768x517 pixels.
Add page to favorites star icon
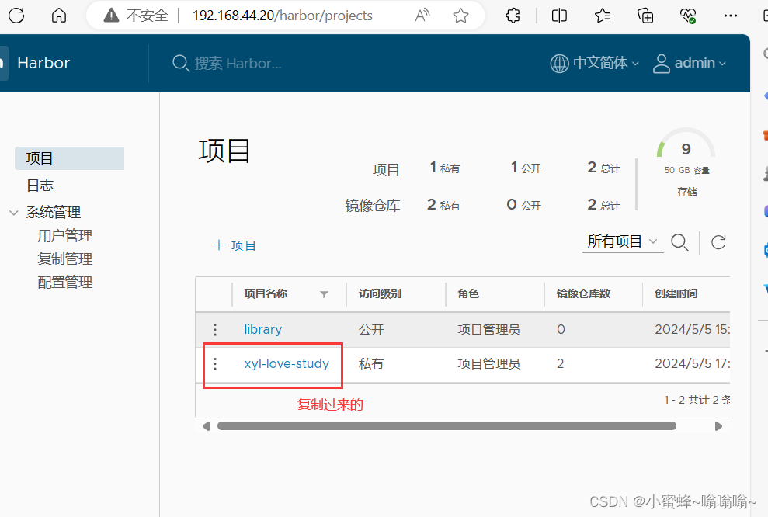coord(460,16)
